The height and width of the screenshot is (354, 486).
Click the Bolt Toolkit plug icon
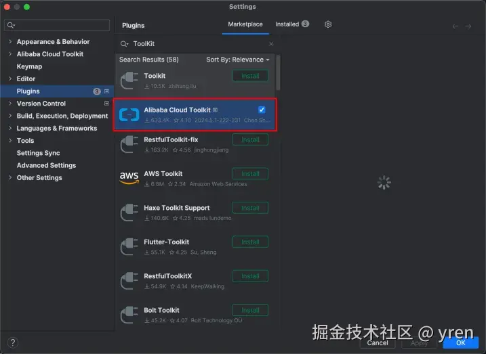click(129, 315)
